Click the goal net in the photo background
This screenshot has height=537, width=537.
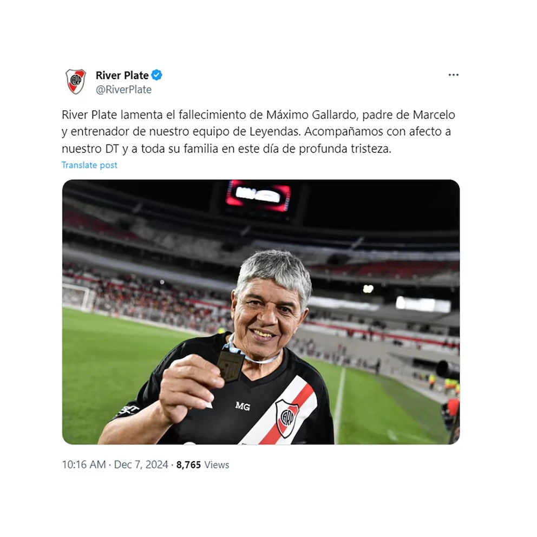click(x=77, y=297)
